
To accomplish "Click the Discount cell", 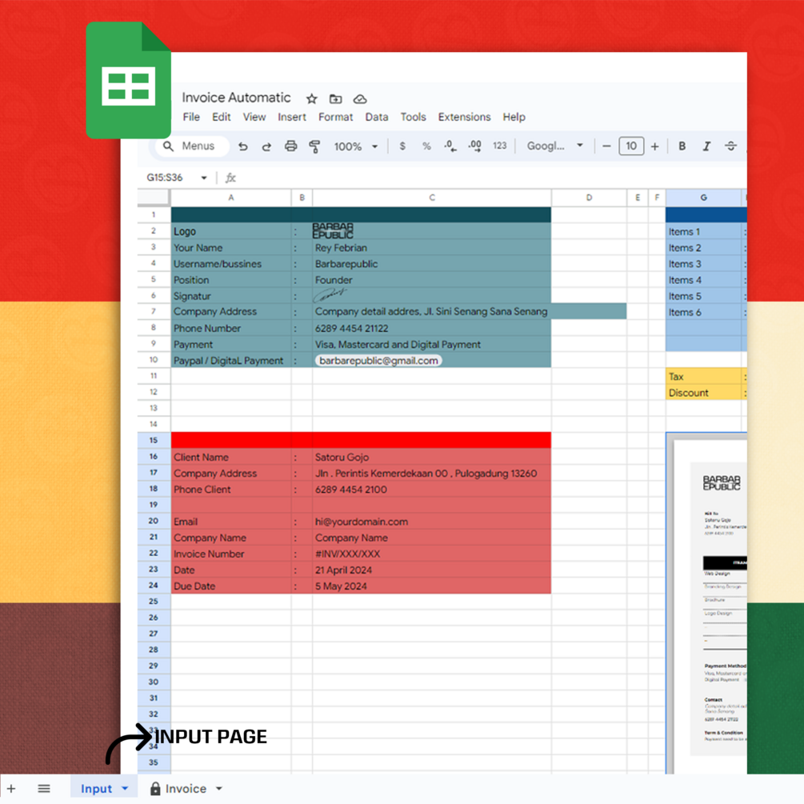I will (x=703, y=393).
